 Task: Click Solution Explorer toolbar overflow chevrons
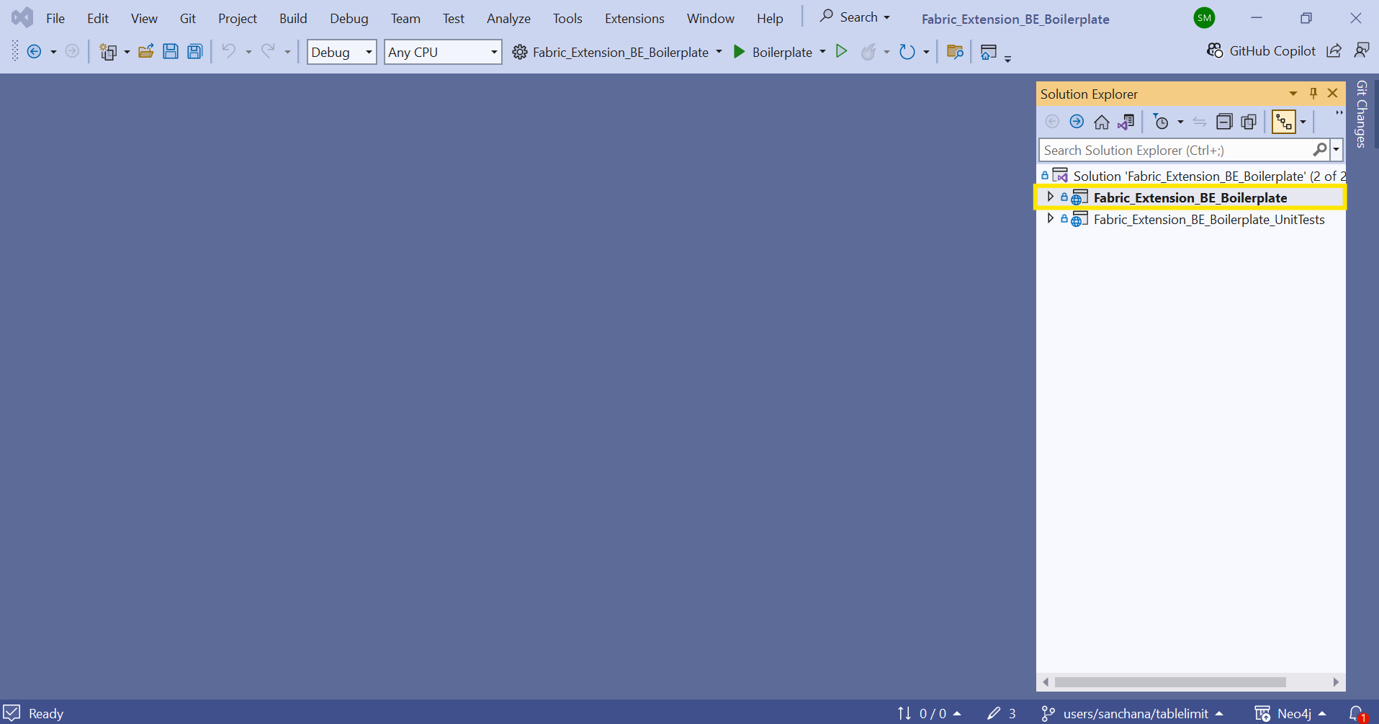point(1339,113)
